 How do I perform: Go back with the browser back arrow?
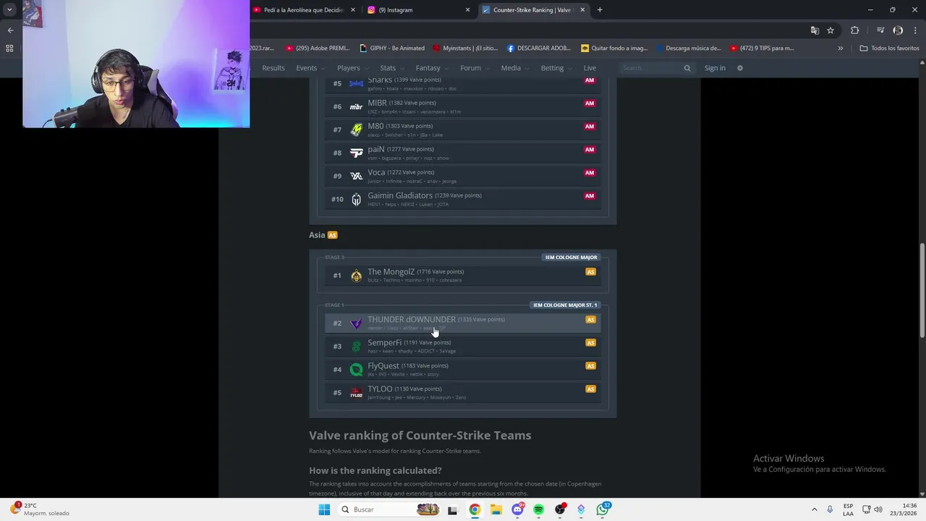coord(10,30)
